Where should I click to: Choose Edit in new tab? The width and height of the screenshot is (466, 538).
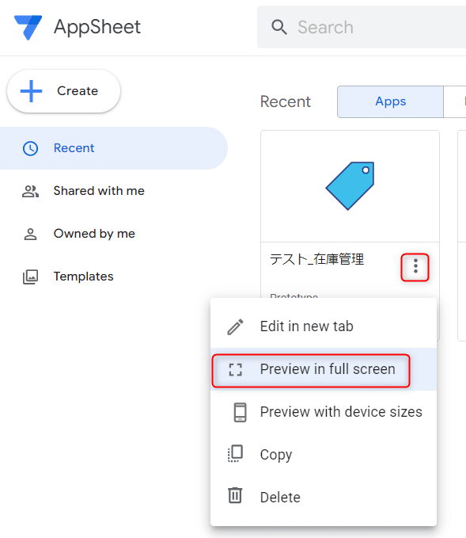point(324,326)
